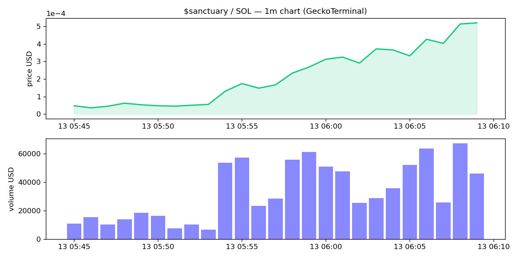Click the volume bar at 05:45
The image size is (519, 259).
tap(74, 231)
